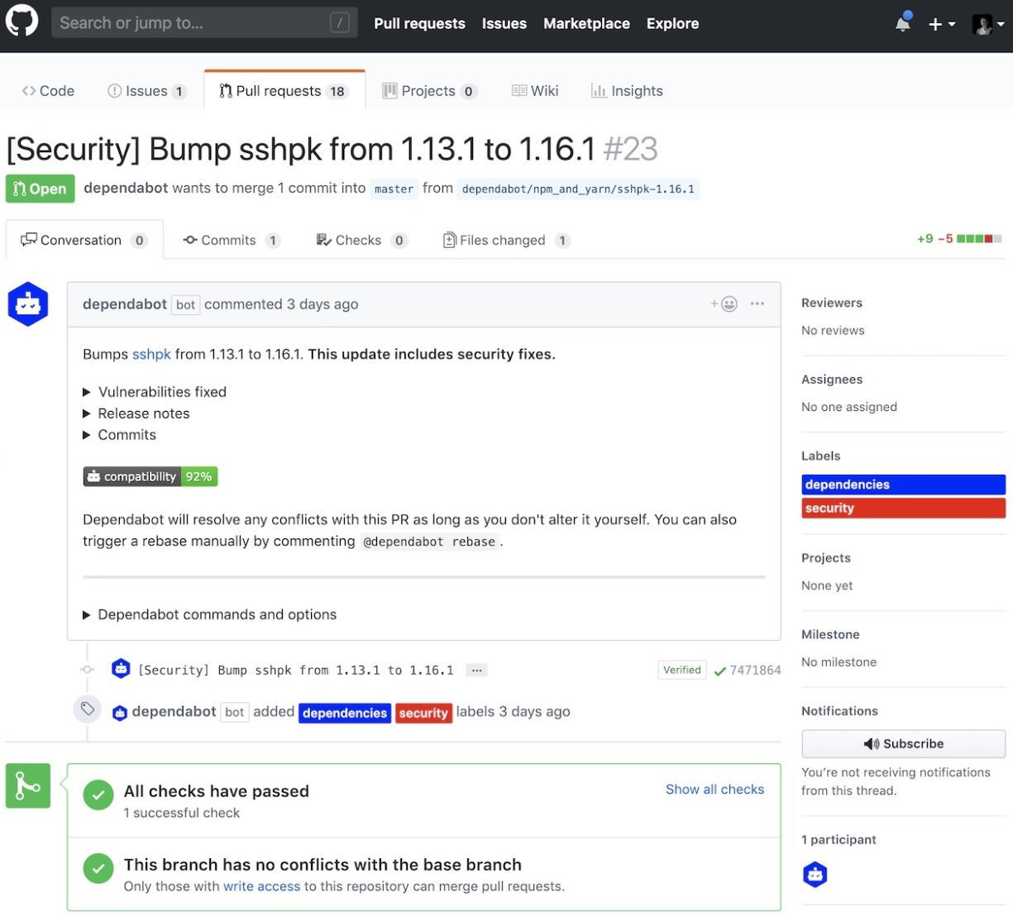Click the Verified signature badge
Image resolution: width=1013 pixels, height=917 pixels.
pyautogui.click(x=682, y=670)
